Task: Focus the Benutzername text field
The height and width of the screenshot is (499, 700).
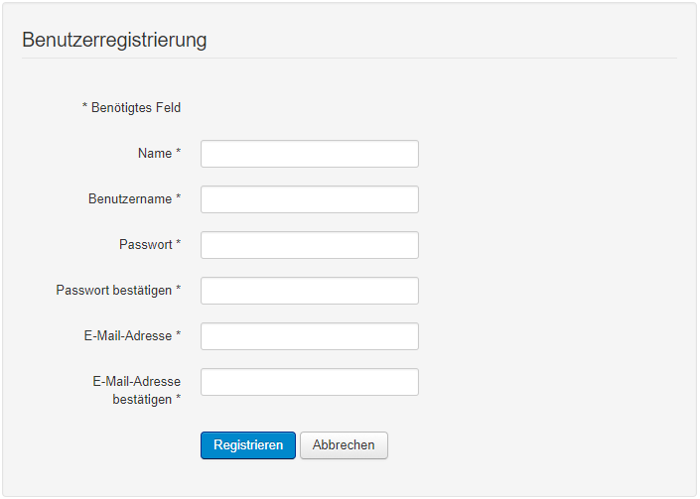Action: tap(309, 199)
